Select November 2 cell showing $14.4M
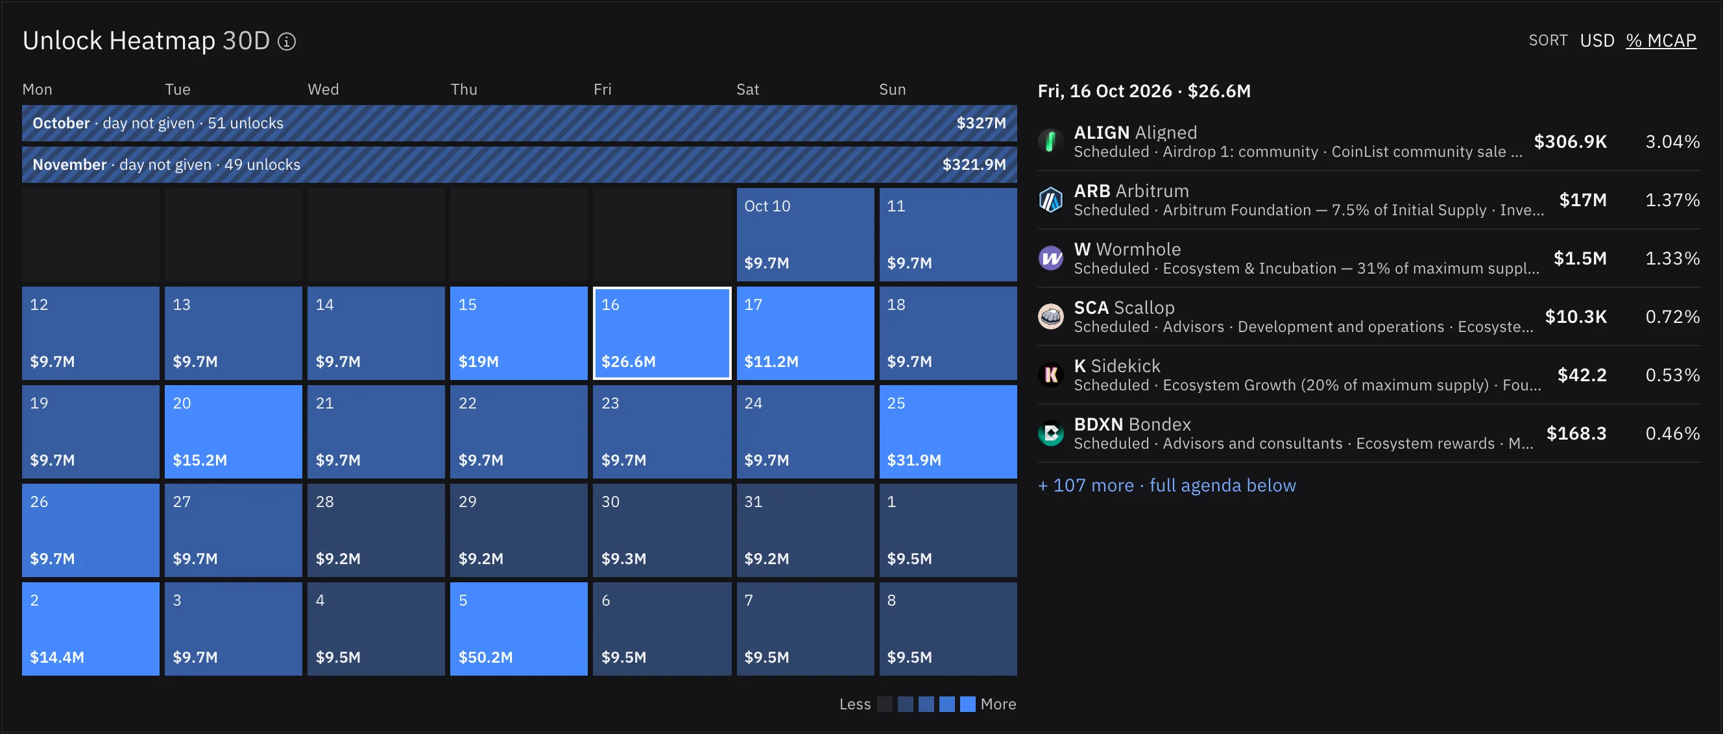Screen dimensions: 1723x734 point(90,628)
